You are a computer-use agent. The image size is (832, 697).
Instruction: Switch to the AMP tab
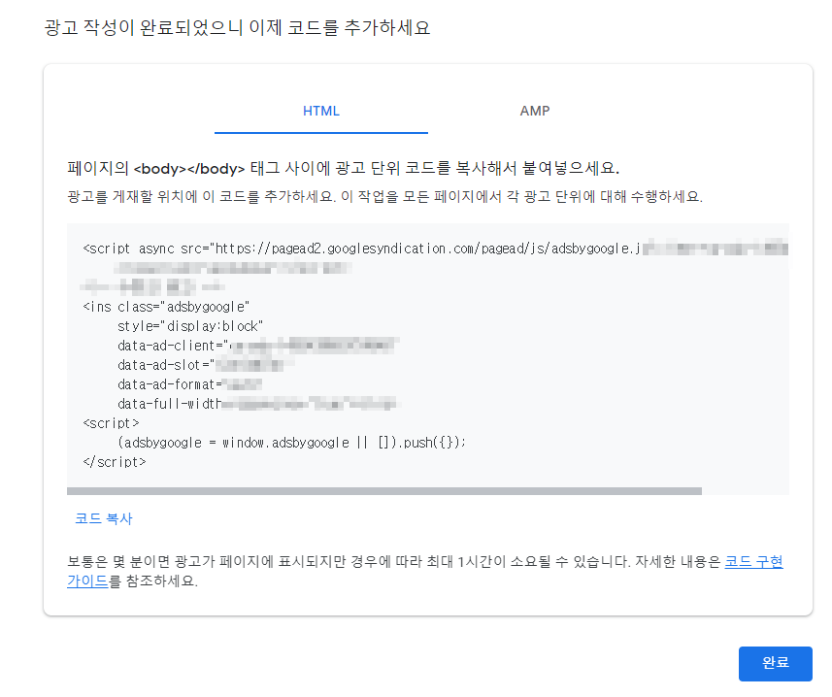coord(534,111)
